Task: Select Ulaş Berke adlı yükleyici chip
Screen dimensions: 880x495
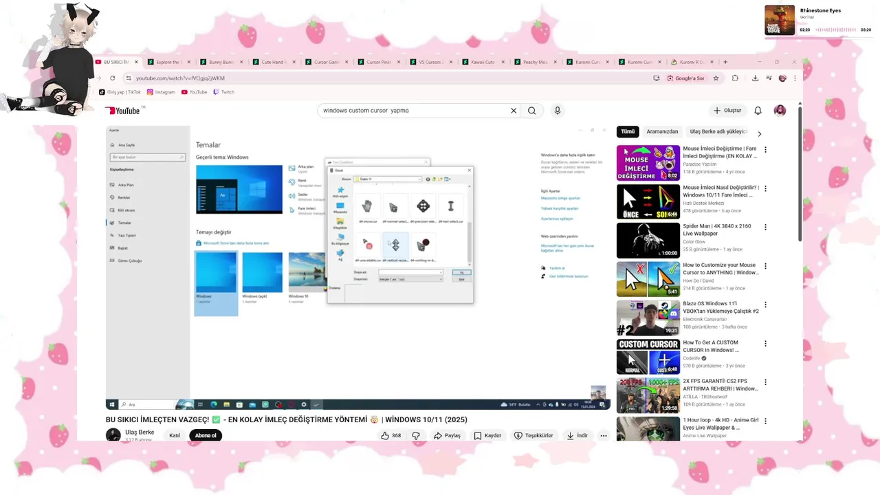Action: click(718, 131)
